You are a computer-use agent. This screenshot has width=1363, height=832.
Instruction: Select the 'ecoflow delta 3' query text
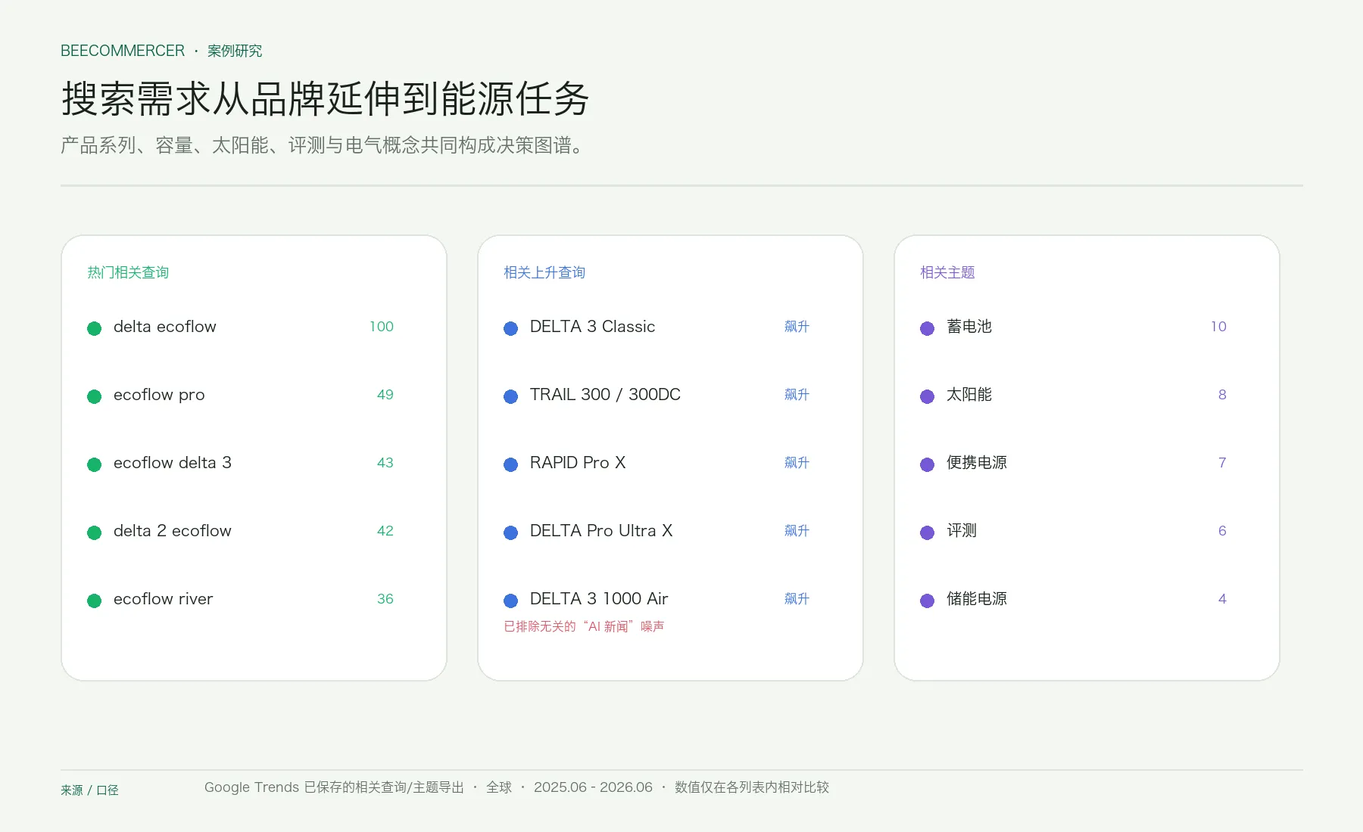click(173, 463)
